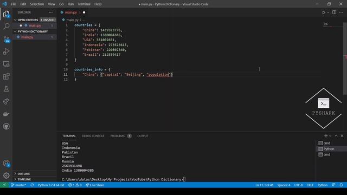This screenshot has width=347, height=195.
Task: Open the Help menu
Action: (98, 4)
